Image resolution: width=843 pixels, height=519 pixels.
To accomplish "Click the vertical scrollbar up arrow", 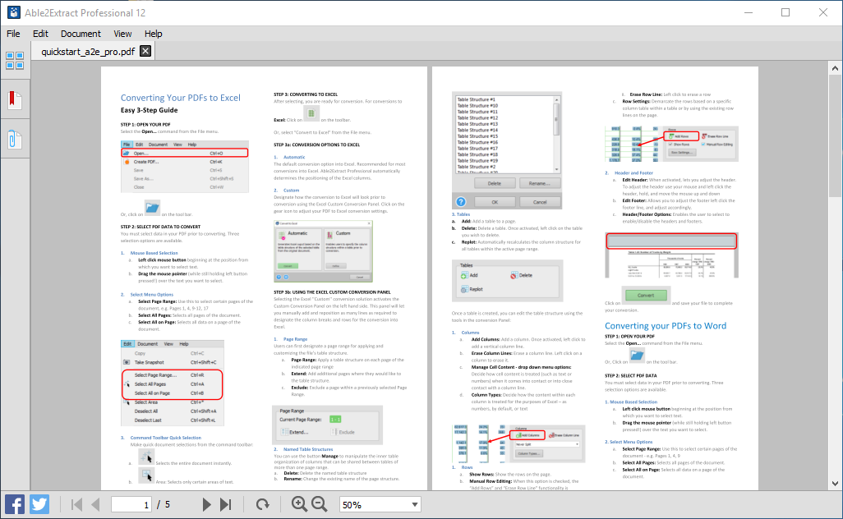I will 835,68.
